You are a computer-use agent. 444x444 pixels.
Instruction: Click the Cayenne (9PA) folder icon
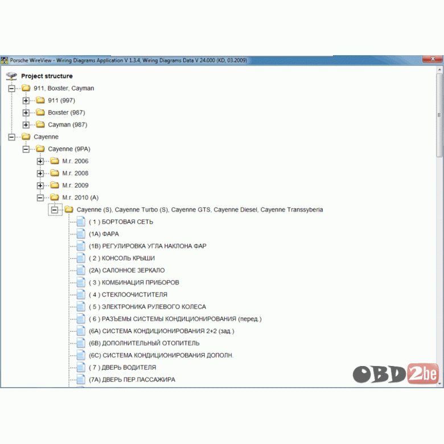click(x=40, y=149)
